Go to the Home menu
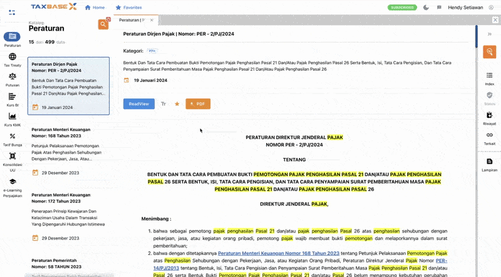 click(94, 8)
